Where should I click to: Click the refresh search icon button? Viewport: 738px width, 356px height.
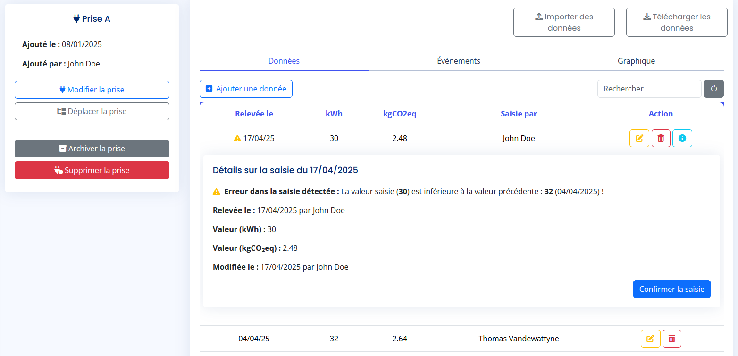pyautogui.click(x=713, y=89)
